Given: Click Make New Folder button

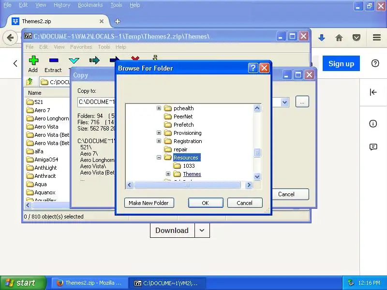Looking at the screenshot, I should point(149,203).
